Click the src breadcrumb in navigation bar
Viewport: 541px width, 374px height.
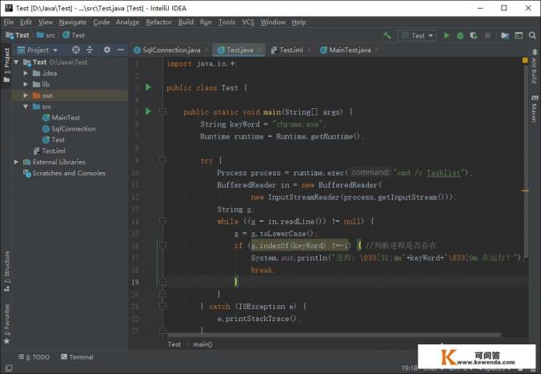(46, 35)
